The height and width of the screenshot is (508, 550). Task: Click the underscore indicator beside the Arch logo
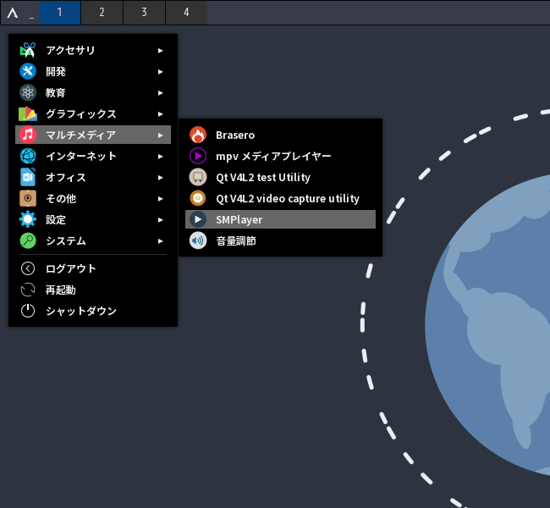tap(31, 18)
